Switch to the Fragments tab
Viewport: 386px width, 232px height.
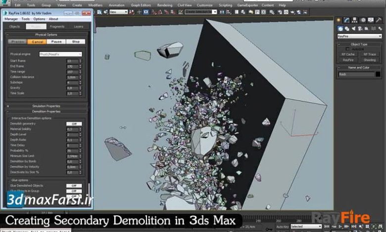(x=57, y=27)
